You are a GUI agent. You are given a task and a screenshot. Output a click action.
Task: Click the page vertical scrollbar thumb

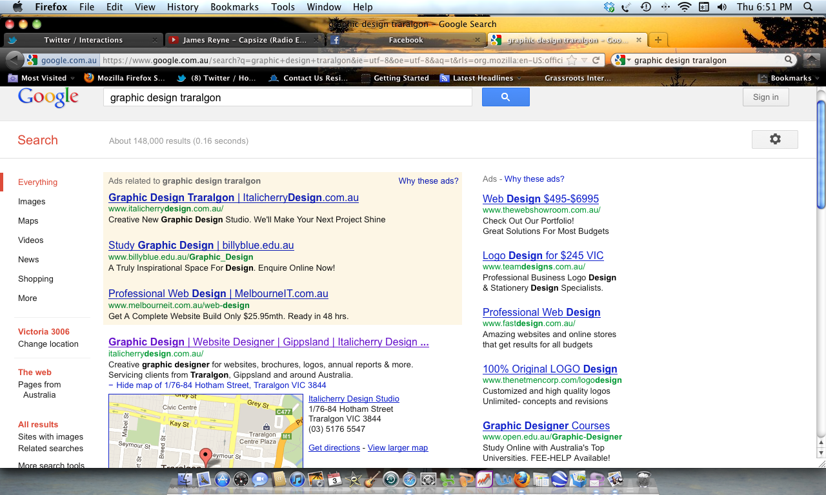[821, 155]
